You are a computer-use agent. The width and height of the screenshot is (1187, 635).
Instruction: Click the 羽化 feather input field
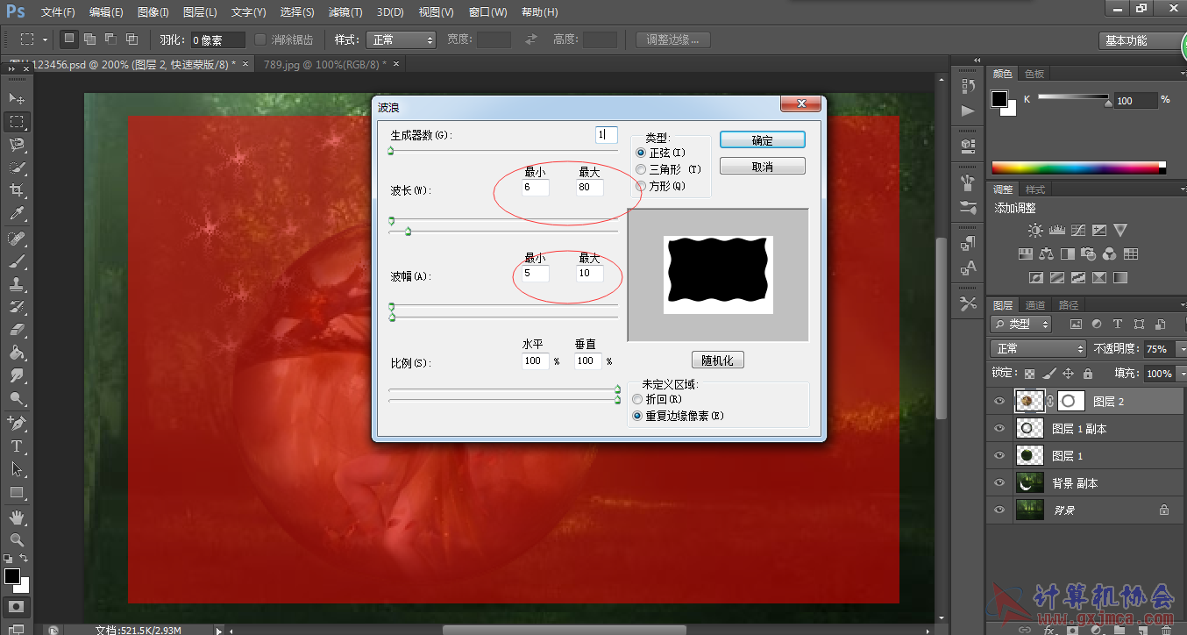point(217,39)
